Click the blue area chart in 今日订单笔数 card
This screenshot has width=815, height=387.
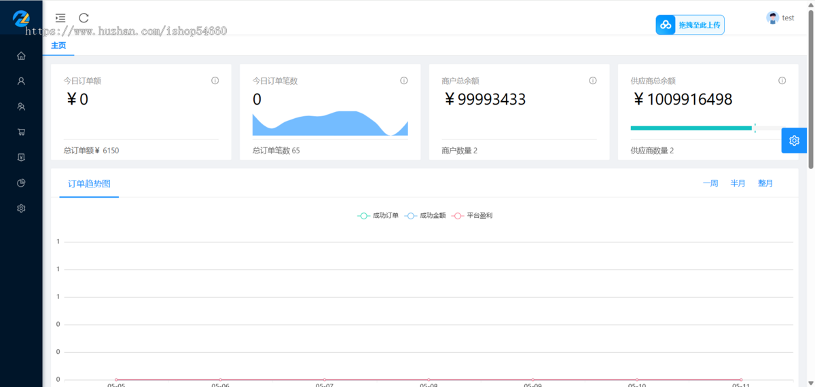(330, 124)
